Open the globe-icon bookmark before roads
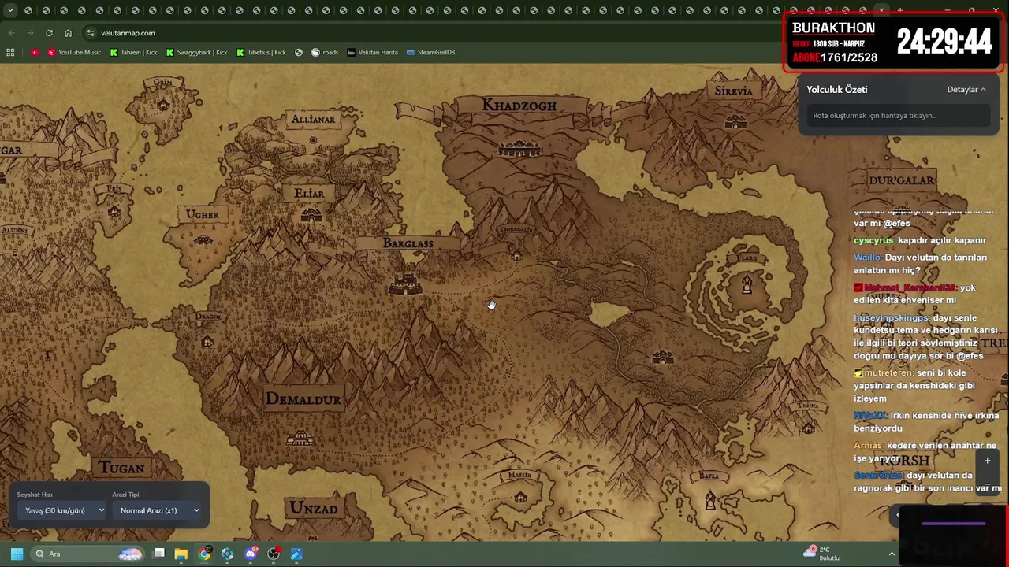1009x567 pixels. [299, 52]
